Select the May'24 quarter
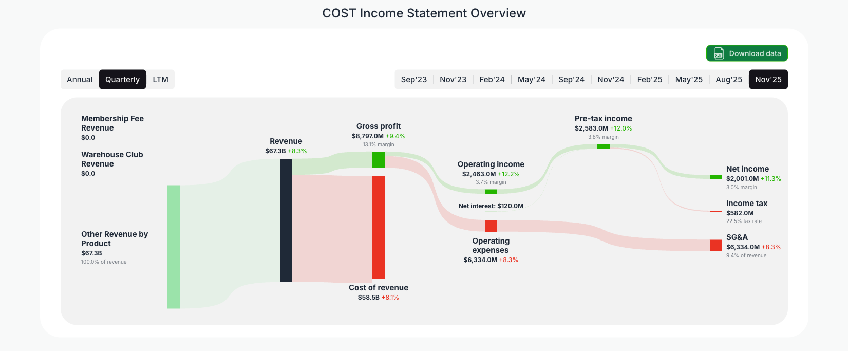848x351 pixels. [532, 80]
